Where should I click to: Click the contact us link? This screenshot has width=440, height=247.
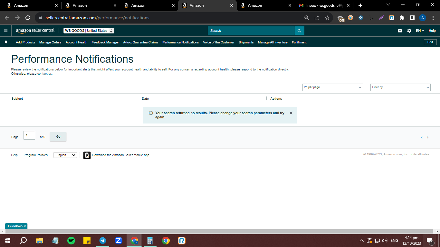tap(44, 74)
